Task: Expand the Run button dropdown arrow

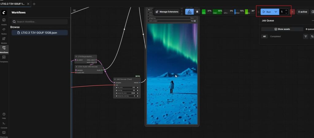Action: [276, 12]
